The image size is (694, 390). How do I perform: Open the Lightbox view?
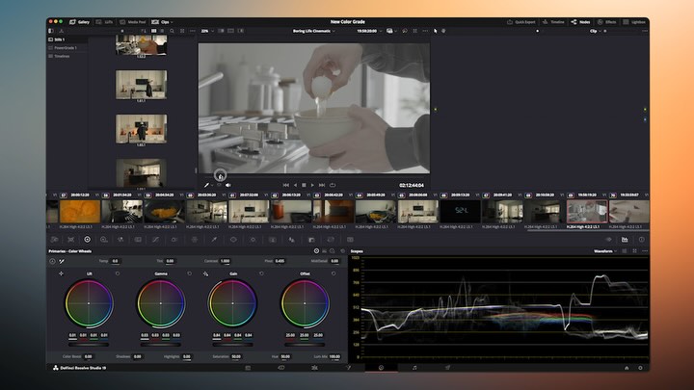[x=634, y=21]
